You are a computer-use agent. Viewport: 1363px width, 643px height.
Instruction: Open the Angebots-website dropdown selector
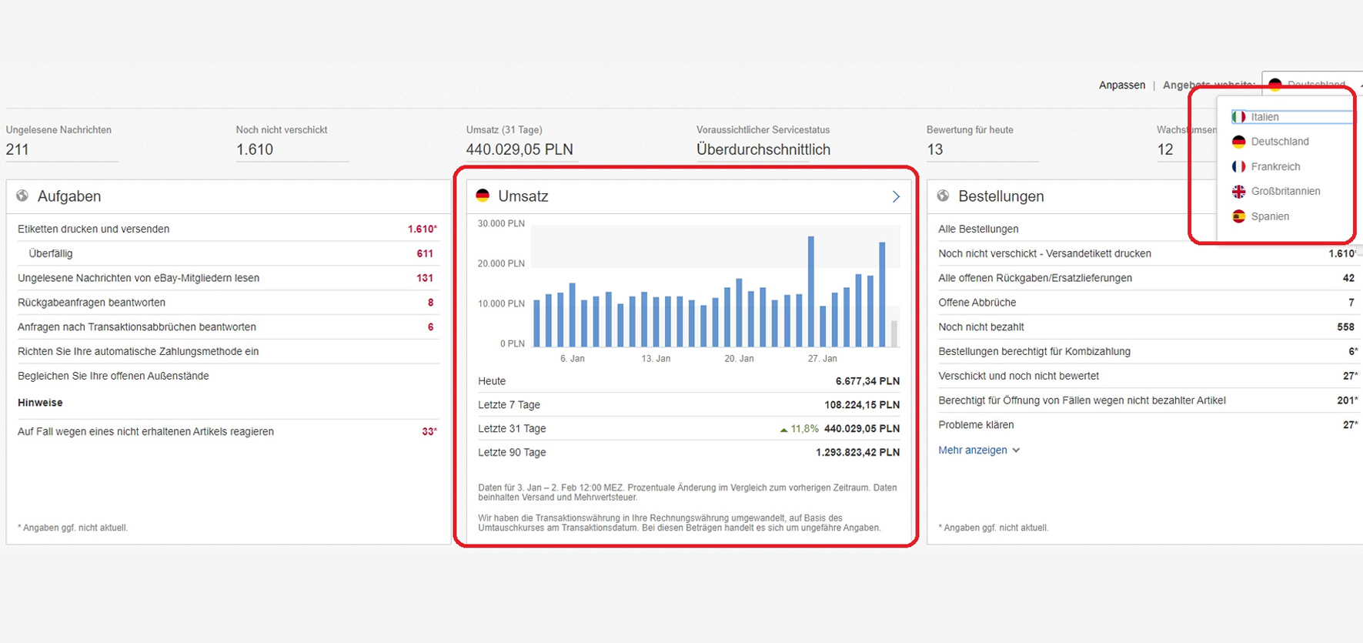pyautogui.click(x=1312, y=84)
